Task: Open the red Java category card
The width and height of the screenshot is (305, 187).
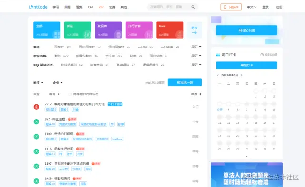Action: pyautogui.click(x=169, y=30)
